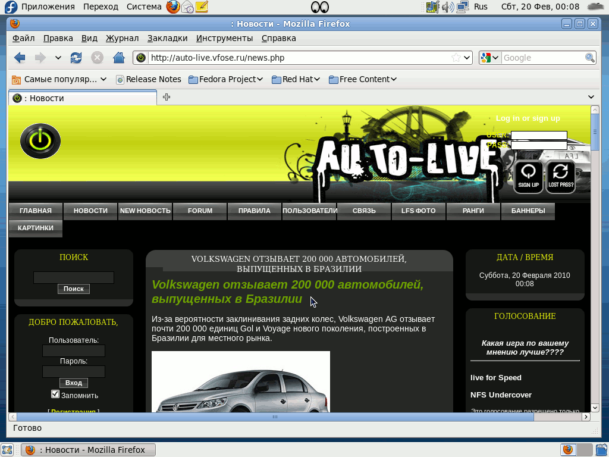The width and height of the screenshot is (609, 457).
Task: Go to the Firefox home page icon
Action: (x=119, y=58)
